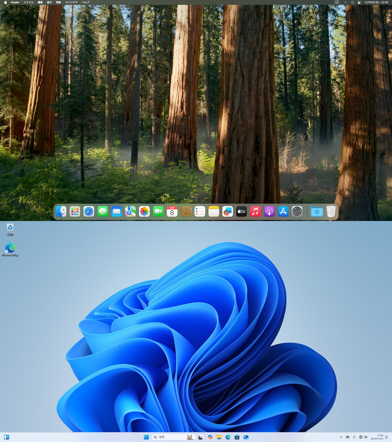
Task: Open the Apple menu
Action: (x=6, y=2)
